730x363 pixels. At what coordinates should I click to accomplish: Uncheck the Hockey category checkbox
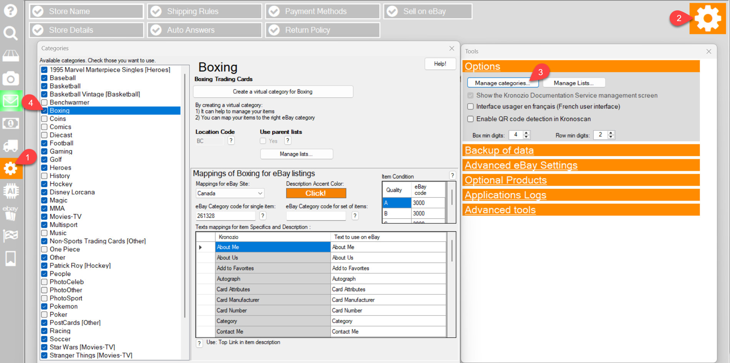(x=44, y=184)
